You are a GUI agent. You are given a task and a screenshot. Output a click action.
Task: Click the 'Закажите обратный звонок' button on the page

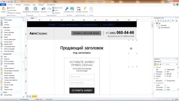pos(86,33)
